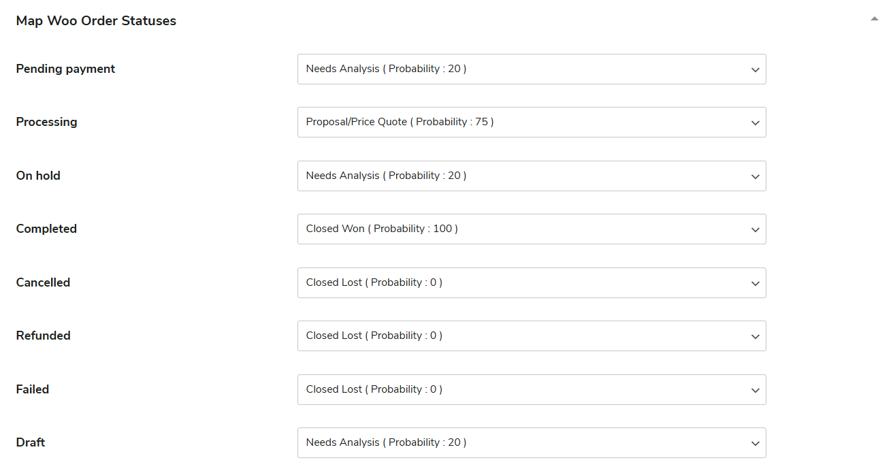Image resolution: width=893 pixels, height=471 pixels.
Task: Open the Cancelled status mapping dropdown
Action: click(531, 282)
